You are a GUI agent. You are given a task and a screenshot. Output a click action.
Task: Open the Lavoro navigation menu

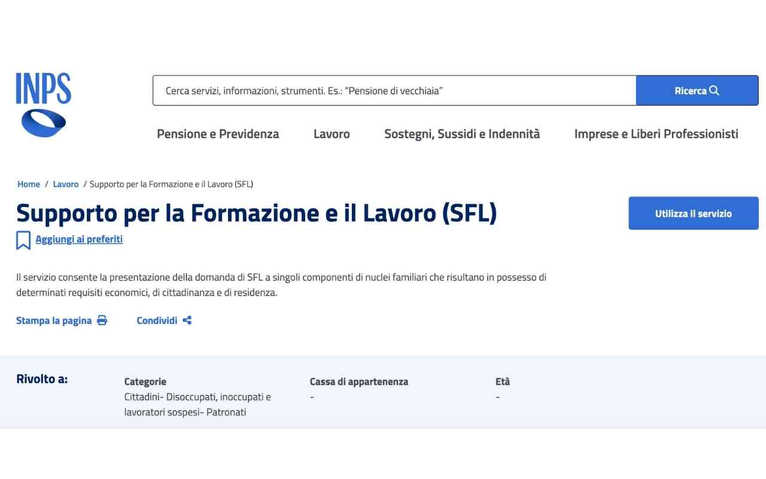(x=332, y=134)
